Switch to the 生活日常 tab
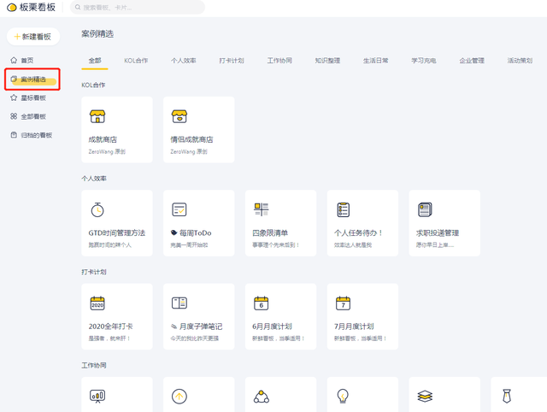Screen dimensions: 547x412 click(x=376, y=61)
